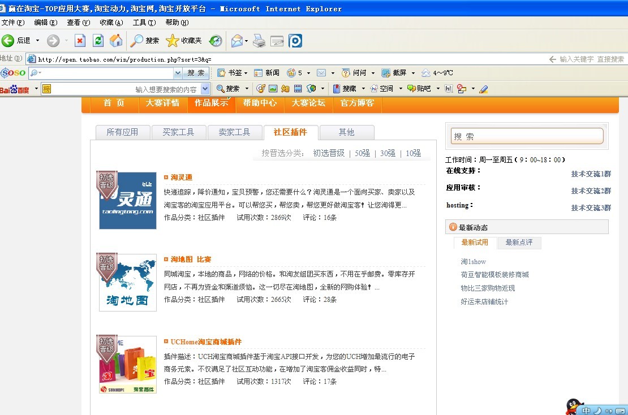Viewport: 628px width, 415px height.
Task: Expand Soso search box dropdown arrow
Action: 178,73
